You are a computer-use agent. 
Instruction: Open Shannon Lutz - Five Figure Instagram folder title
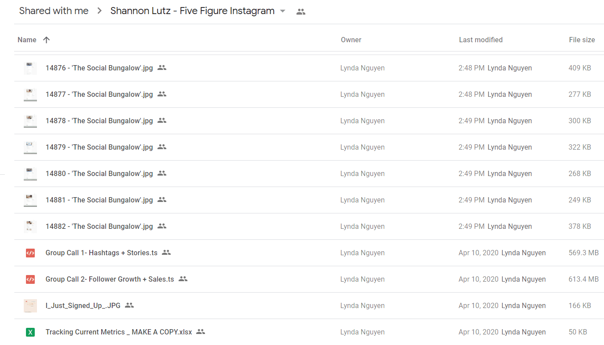tap(192, 11)
